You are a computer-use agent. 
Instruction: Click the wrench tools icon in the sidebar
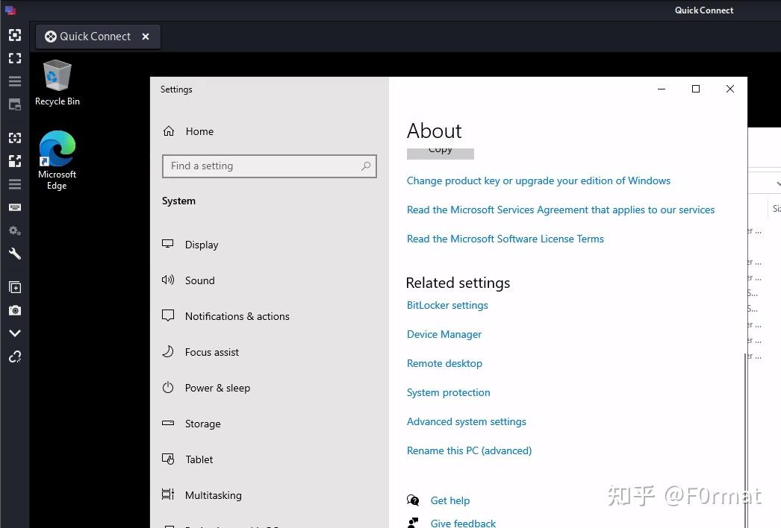click(x=15, y=253)
